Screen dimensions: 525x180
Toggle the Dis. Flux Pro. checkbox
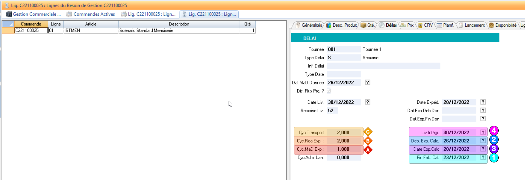pos(329,91)
